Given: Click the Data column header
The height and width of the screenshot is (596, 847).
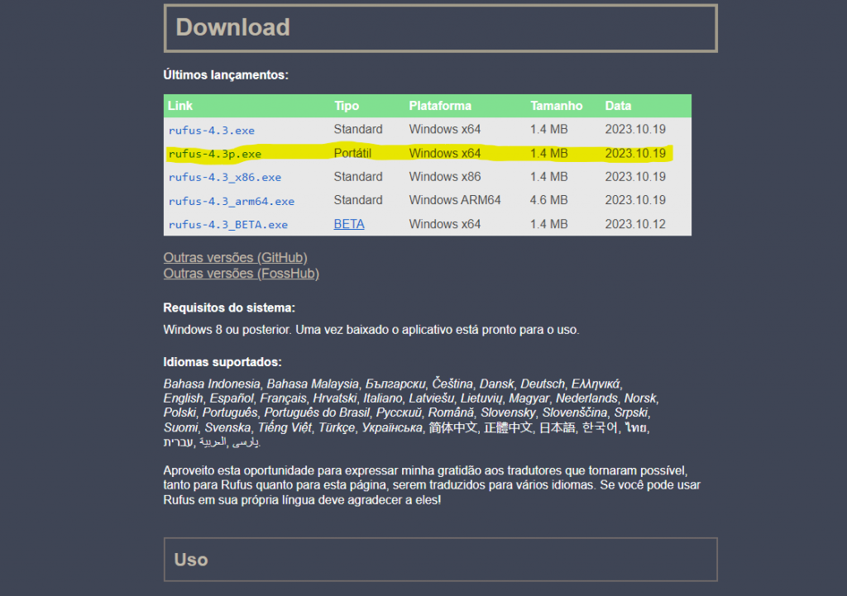Looking at the screenshot, I should 618,106.
